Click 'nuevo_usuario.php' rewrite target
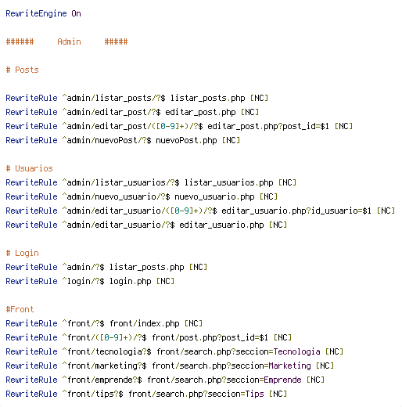Screen dimensions: 402x407 214,196
